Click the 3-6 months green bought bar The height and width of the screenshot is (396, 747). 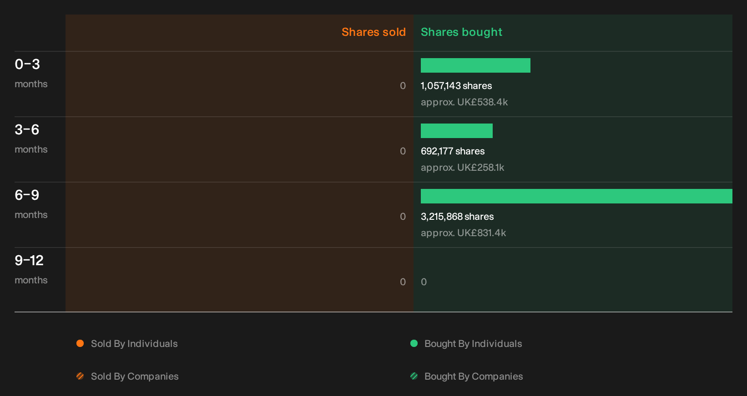[457, 131]
